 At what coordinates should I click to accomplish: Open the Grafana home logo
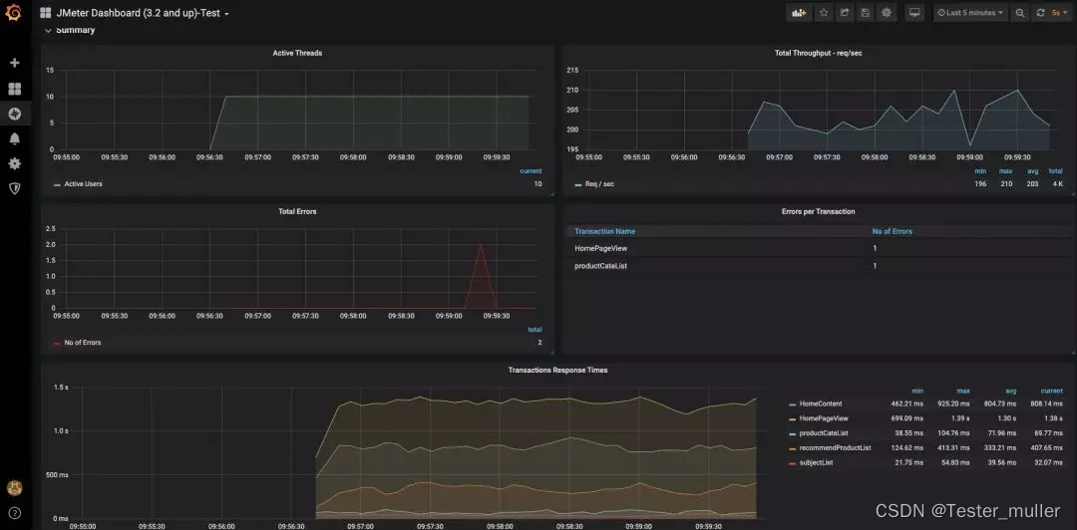click(13, 12)
